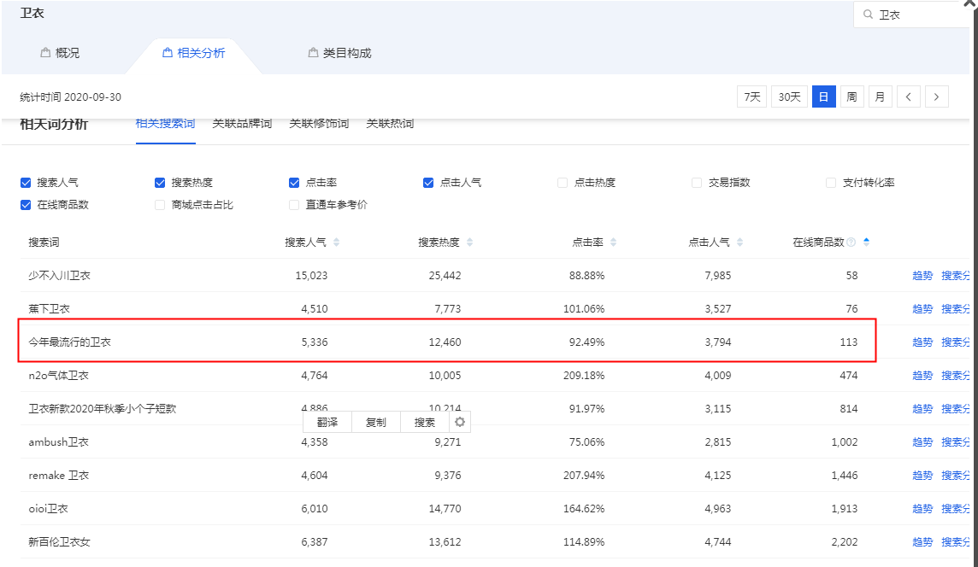Uncheck the 搜索人气 checkbox
Screen dimensions: 978x567
[x=26, y=183]
